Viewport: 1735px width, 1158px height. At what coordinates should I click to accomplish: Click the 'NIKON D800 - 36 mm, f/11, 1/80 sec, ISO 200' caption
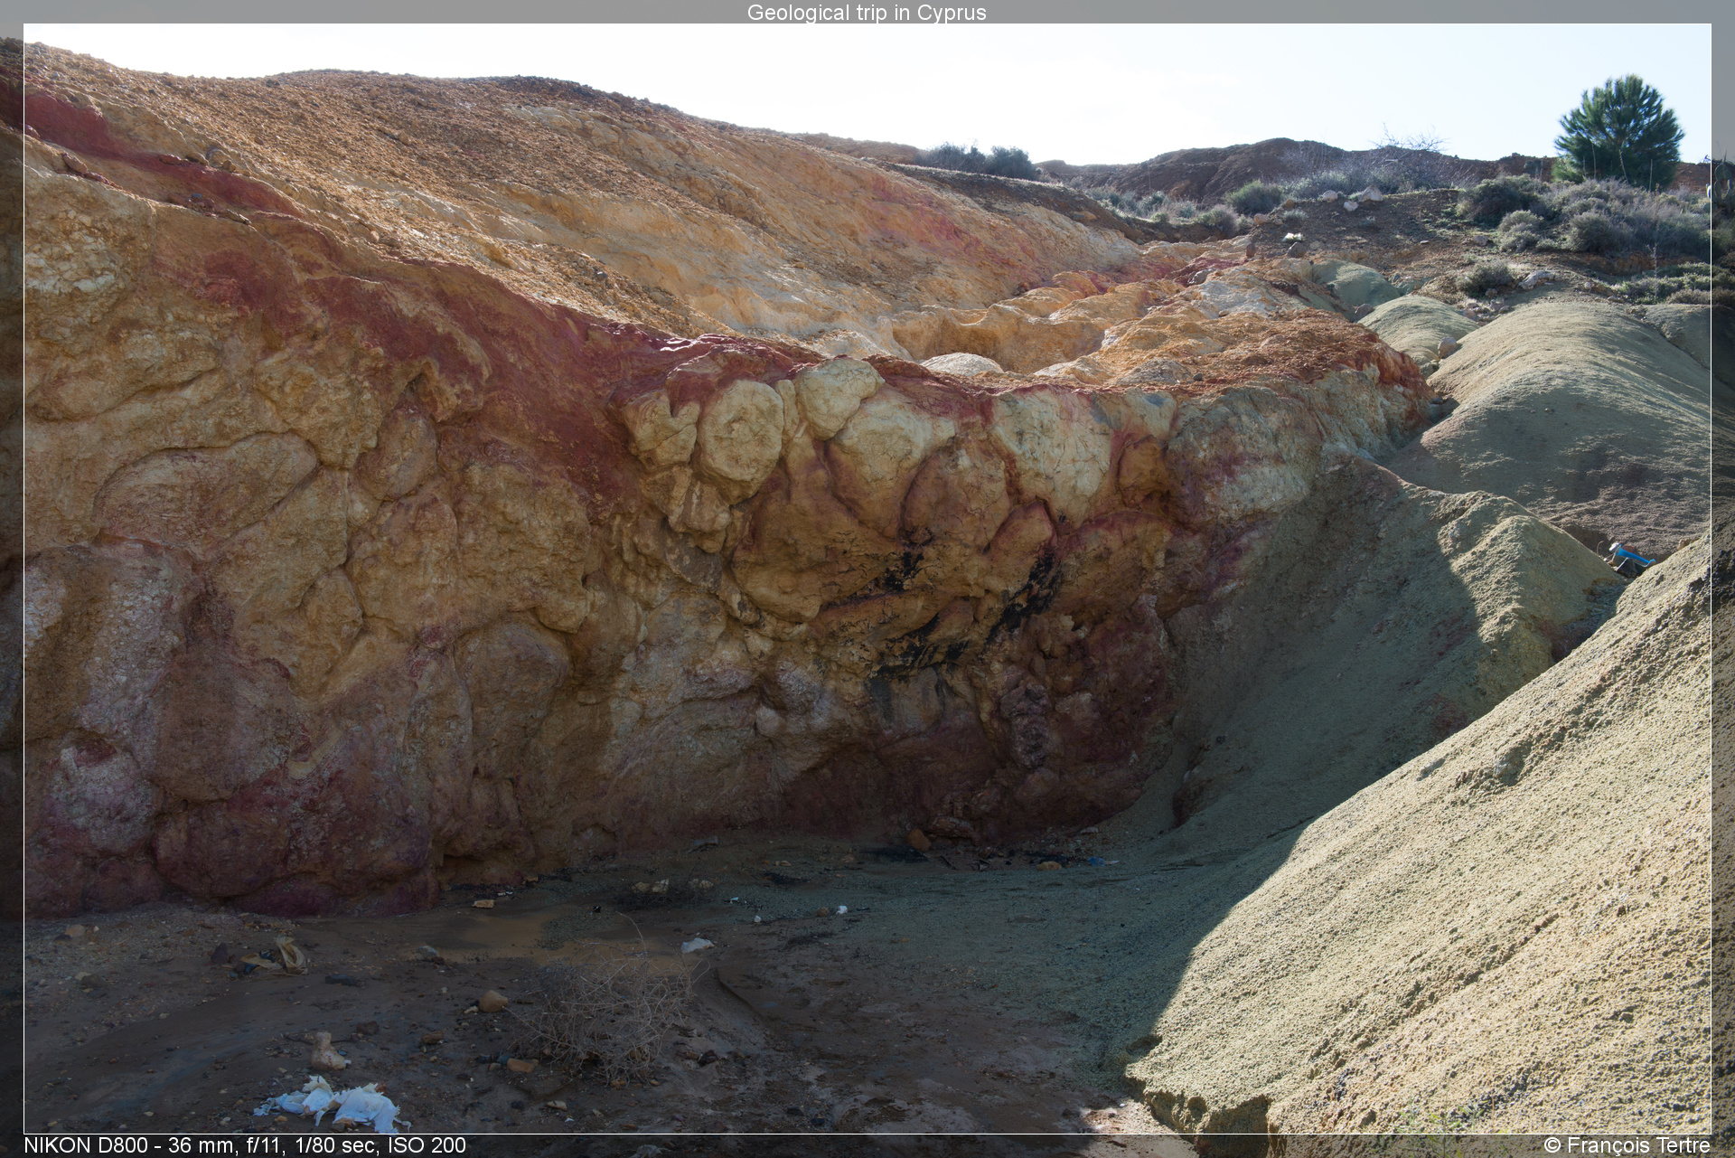click(245, 1145)
